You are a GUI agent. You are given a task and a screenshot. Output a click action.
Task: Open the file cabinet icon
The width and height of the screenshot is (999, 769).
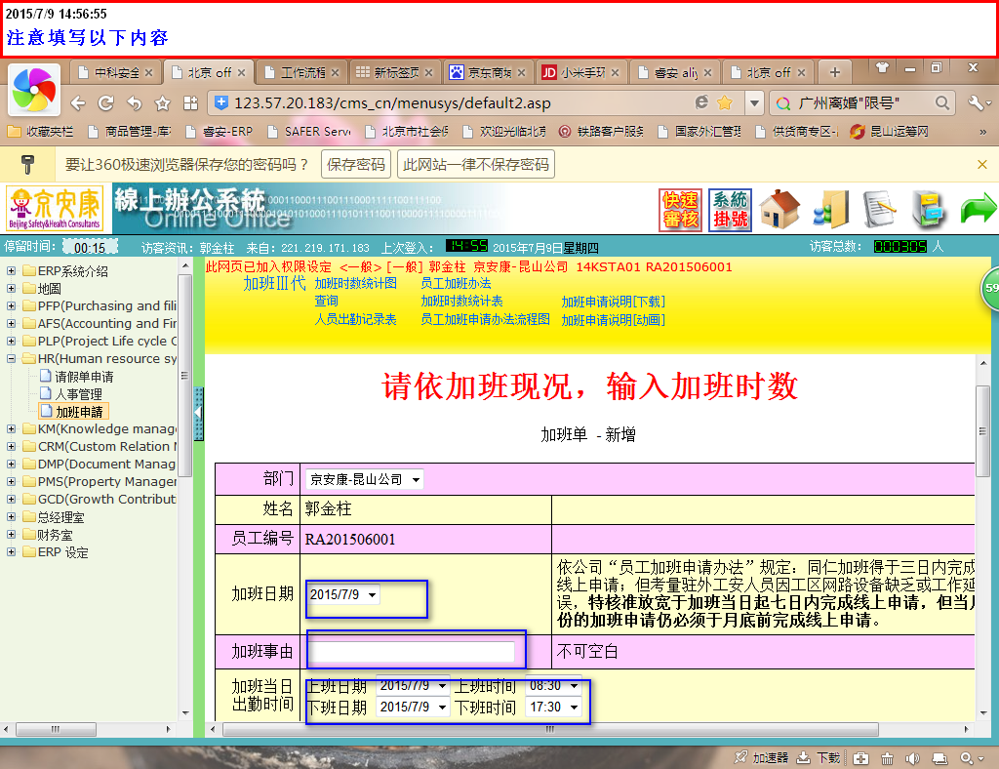click(929, 210)
